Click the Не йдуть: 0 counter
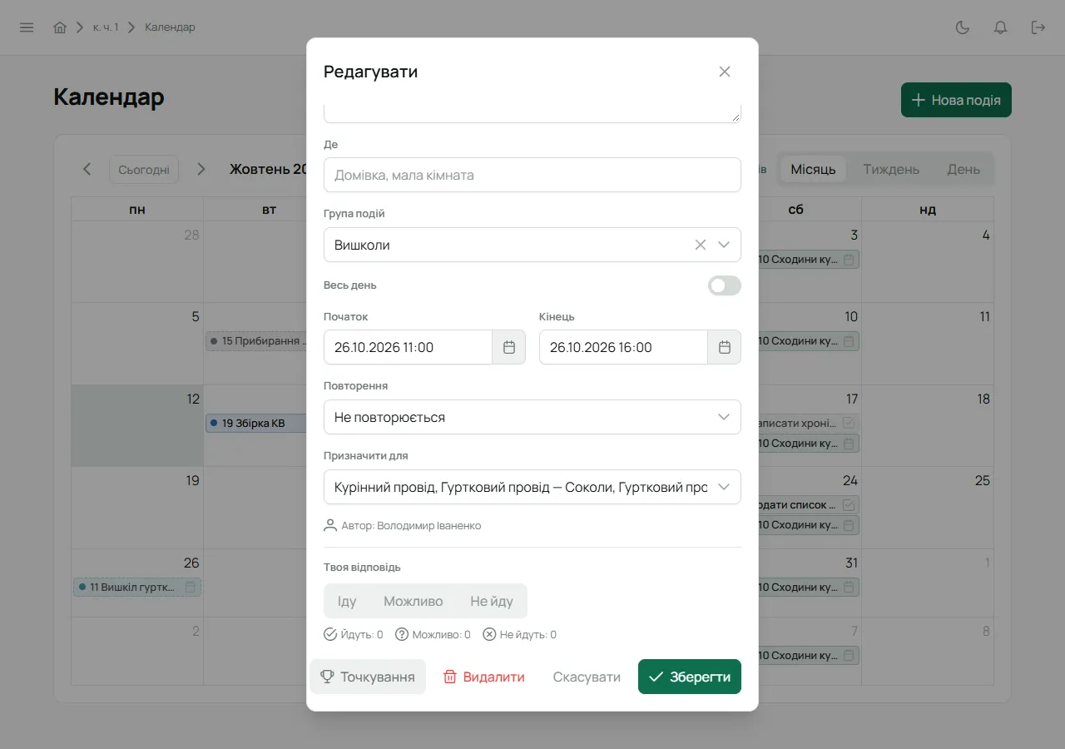Image resolution: width=1065 pixels, height=749 pixels. click(520, 634)
